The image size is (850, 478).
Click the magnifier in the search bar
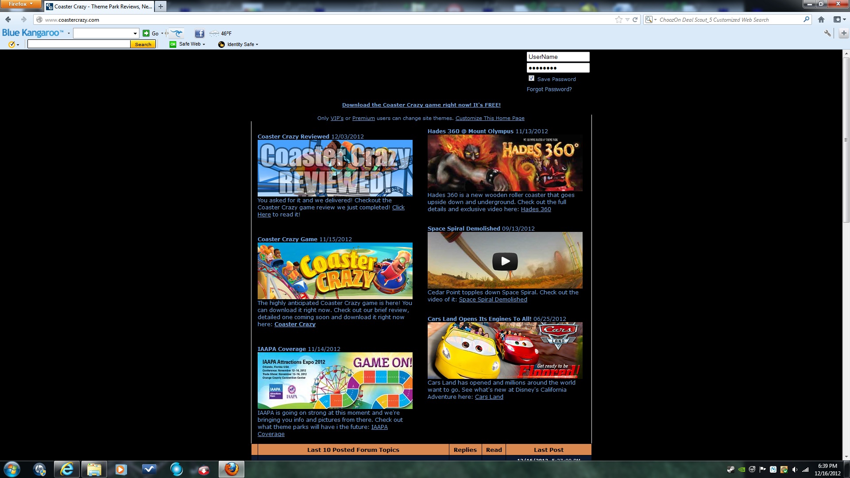(806, 19)
